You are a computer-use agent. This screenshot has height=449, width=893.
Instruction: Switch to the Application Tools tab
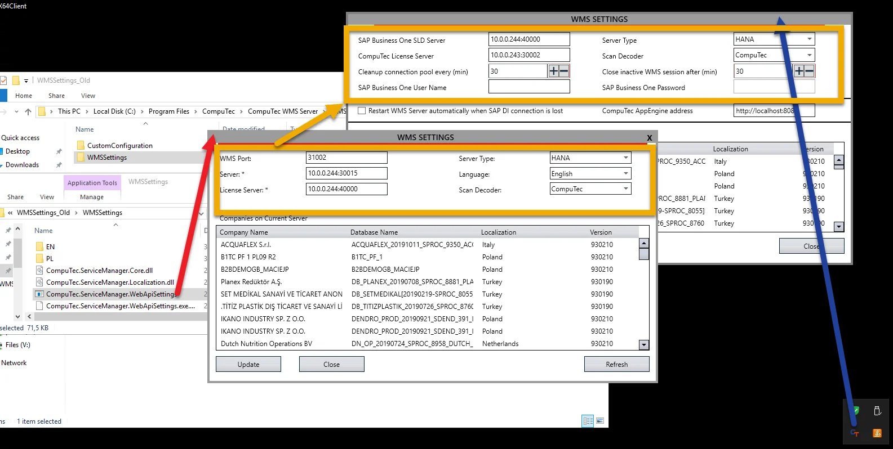pyautogui.click(x=92, y=182)
